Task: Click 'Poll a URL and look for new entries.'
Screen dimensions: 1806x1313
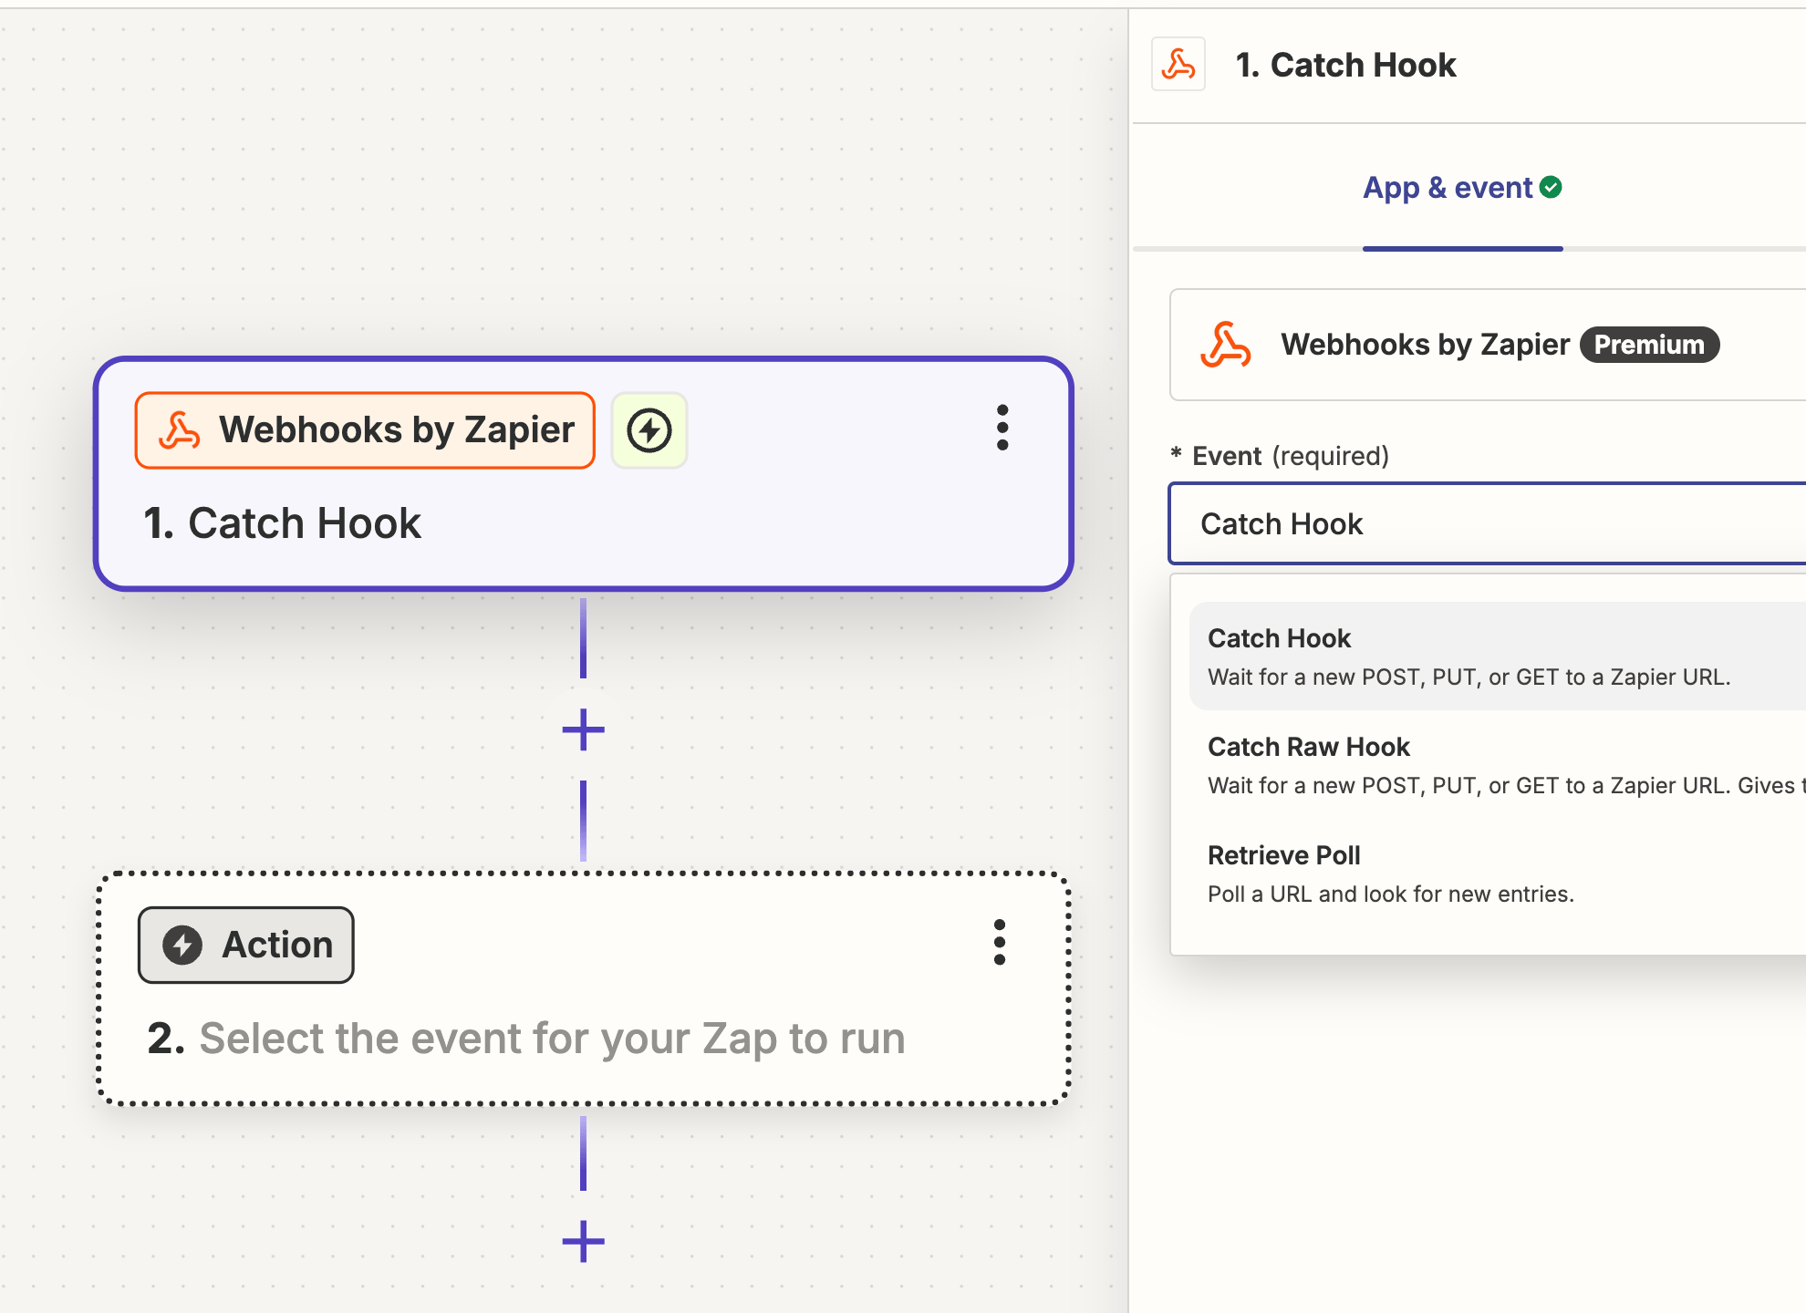Action: click(1391, 894)
